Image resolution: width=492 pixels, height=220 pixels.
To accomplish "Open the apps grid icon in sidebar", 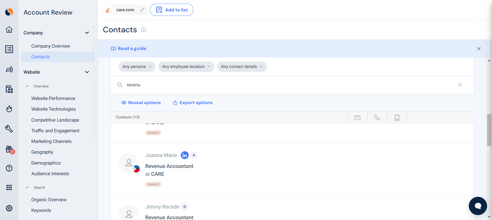I will (x=9, y=187).
